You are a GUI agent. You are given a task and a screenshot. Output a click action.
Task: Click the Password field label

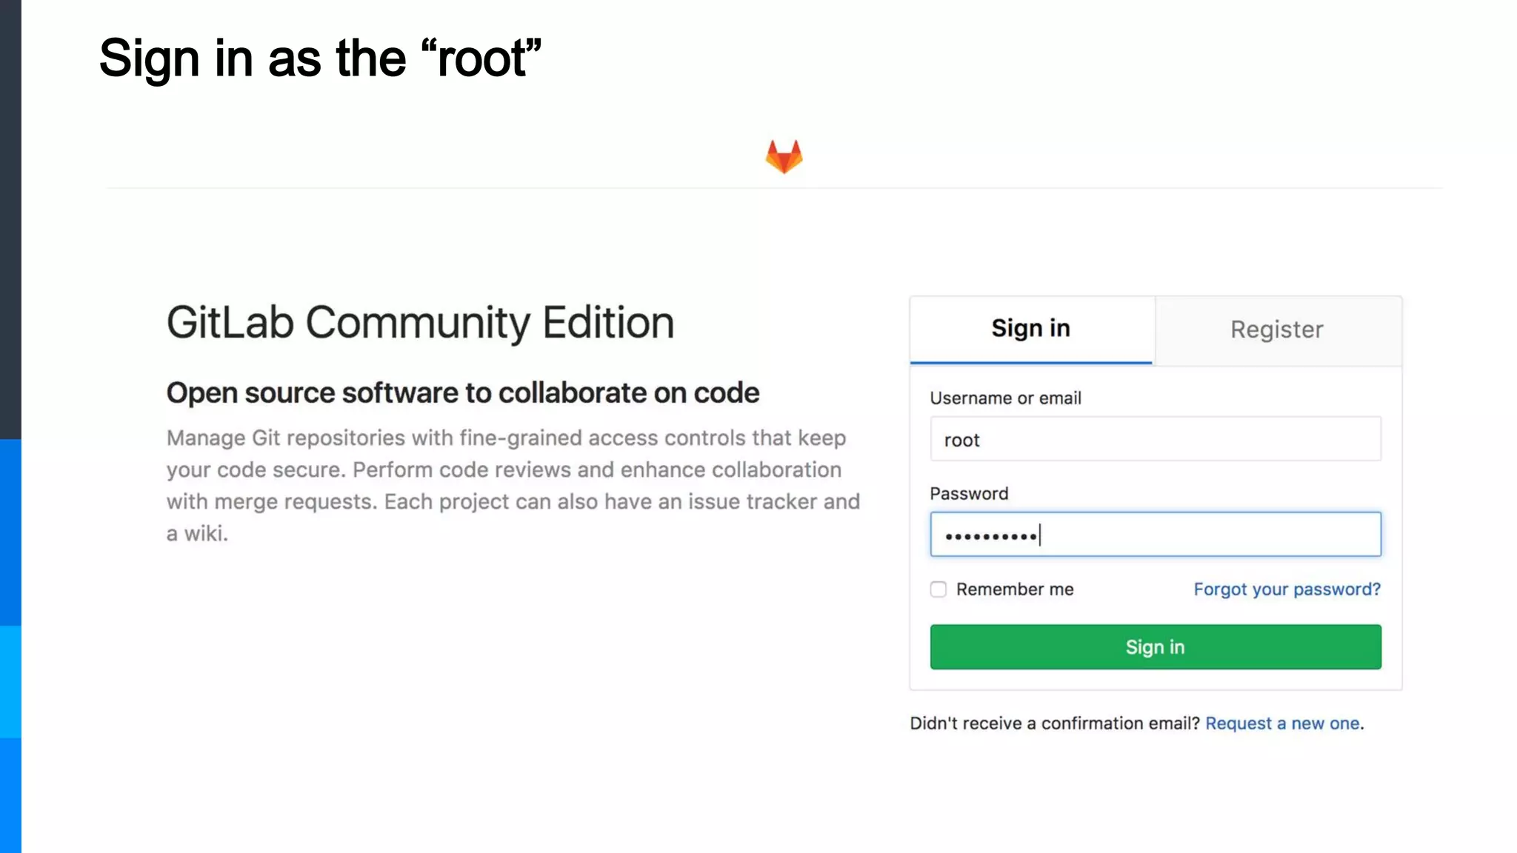pos(969,494)
